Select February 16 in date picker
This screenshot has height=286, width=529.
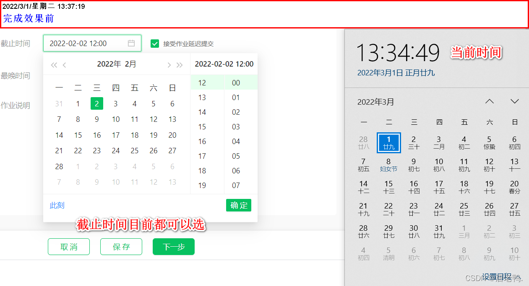[97, 135]
